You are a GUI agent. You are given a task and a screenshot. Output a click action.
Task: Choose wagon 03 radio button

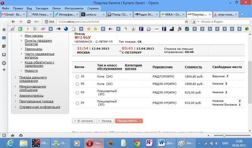77,92
